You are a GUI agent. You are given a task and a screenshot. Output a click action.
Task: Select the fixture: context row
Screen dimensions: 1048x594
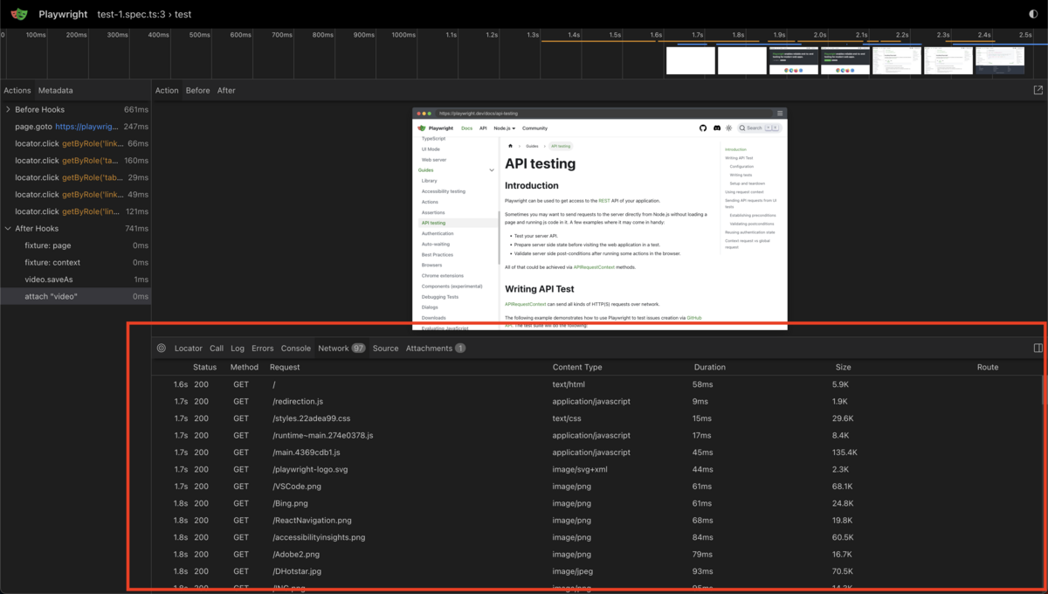click(x=75, y=262)
